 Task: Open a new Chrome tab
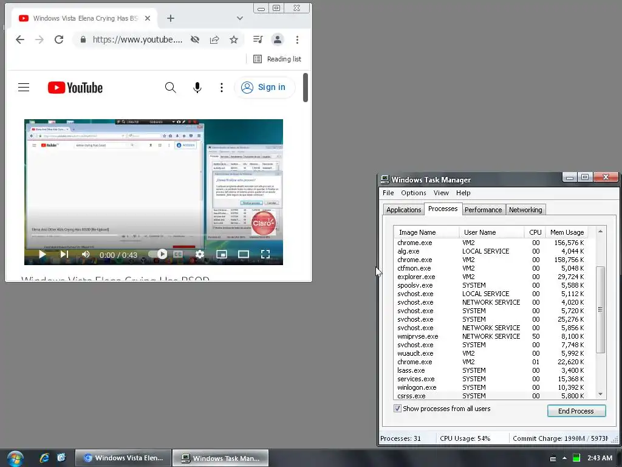point(171,18)
